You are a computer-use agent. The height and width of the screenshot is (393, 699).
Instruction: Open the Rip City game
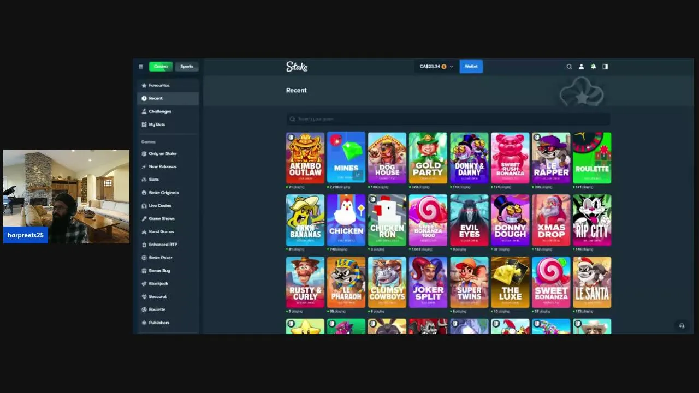click(x=592, y=220)
